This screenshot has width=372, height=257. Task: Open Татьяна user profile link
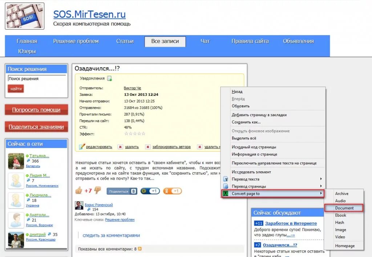[x=39, y=156]
